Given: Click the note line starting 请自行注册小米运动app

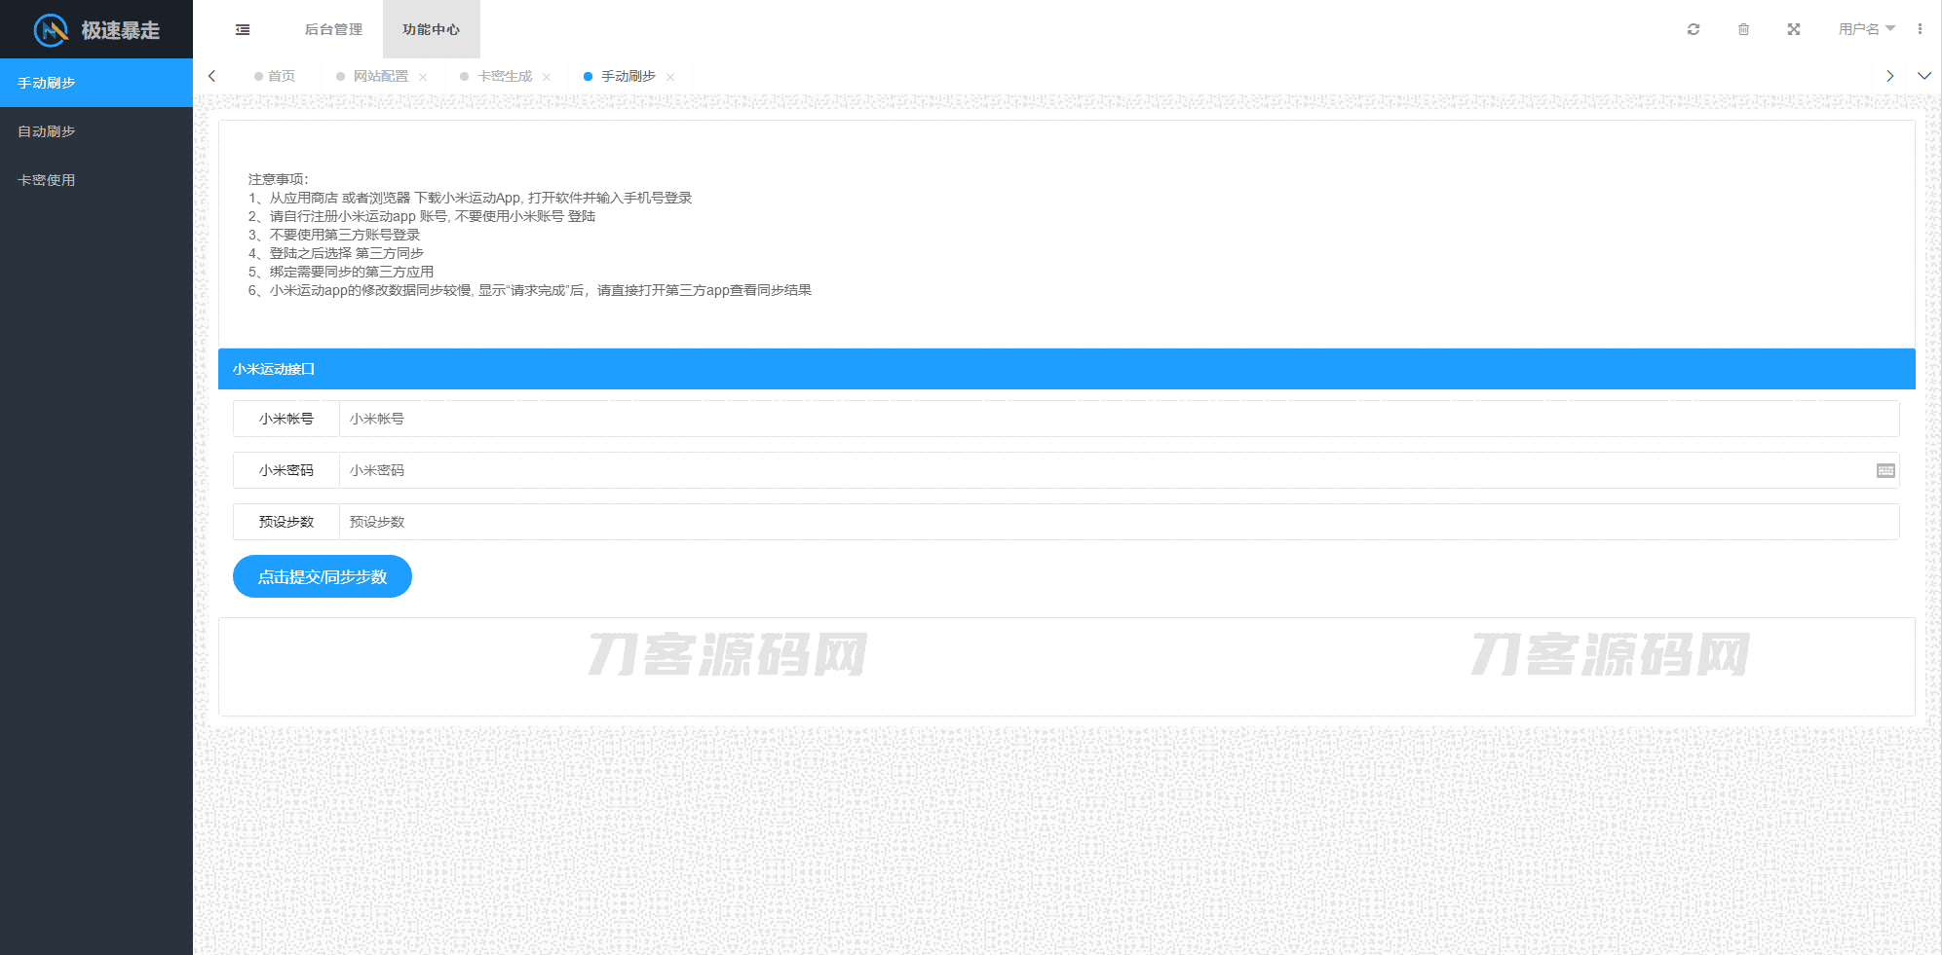Looking at the screenshot, I should pos(421,216).
